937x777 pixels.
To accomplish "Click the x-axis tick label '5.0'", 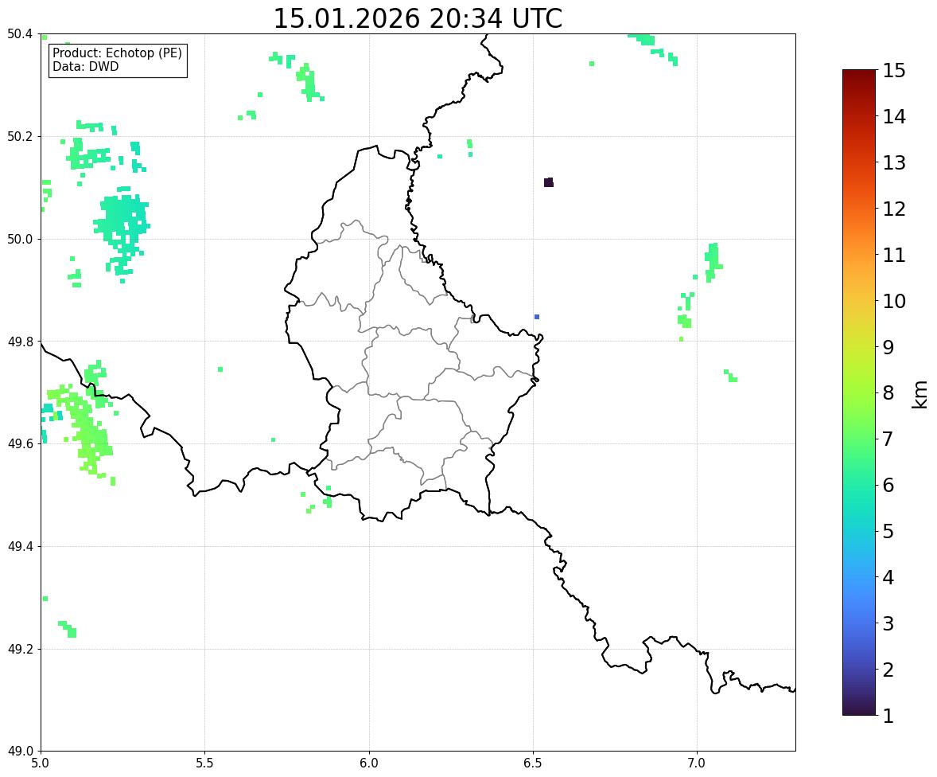I will point(41,763).
